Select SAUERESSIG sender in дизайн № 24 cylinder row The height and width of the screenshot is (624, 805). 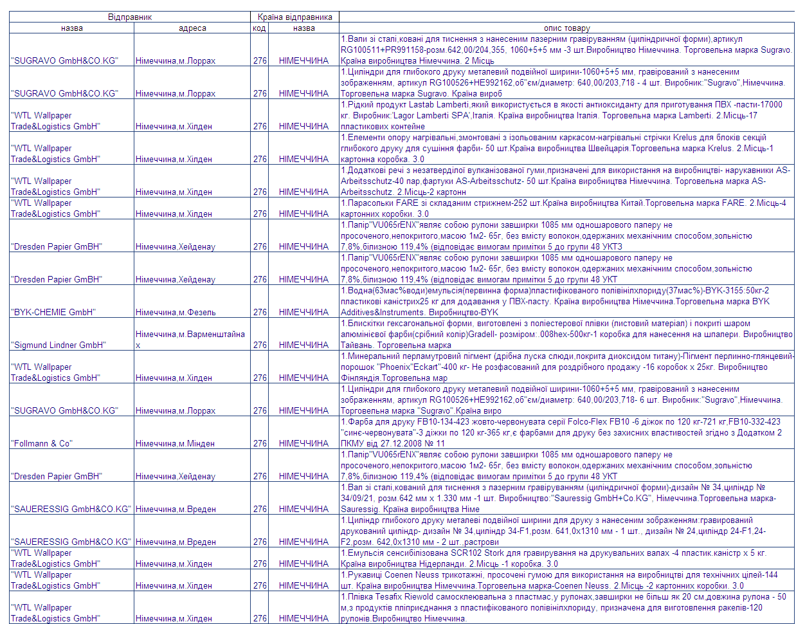[72, 531]
